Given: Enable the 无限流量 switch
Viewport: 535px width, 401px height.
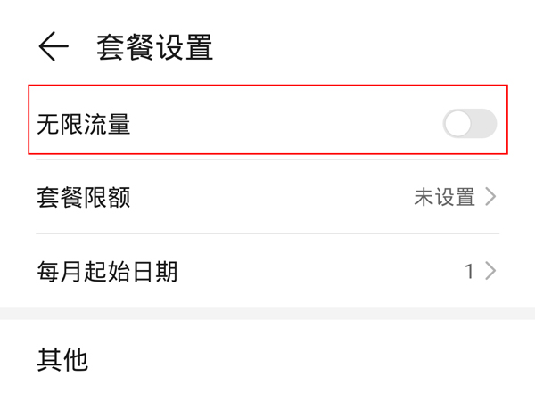Looking at the screenshot, I should (469, 124).
